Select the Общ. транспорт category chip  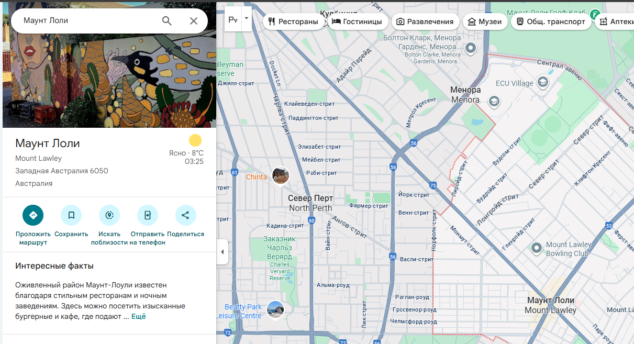click(x=551, y=21)
